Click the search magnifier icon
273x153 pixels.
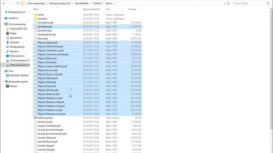click(268, 3)
